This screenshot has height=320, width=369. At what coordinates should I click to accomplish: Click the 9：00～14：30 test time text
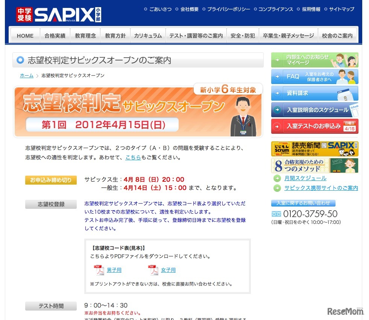(106, 305)
